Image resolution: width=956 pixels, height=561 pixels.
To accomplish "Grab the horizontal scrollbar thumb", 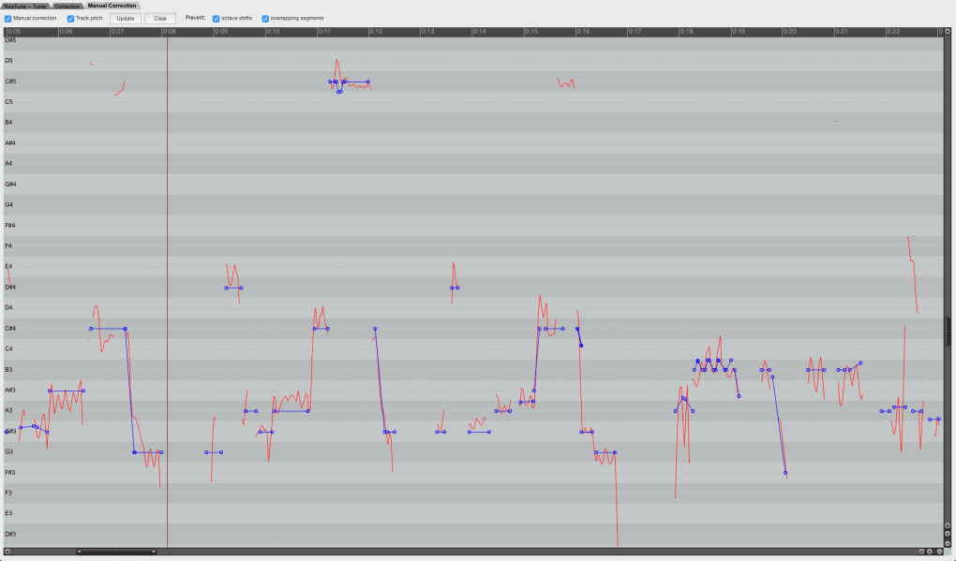I will coord(116,552).
